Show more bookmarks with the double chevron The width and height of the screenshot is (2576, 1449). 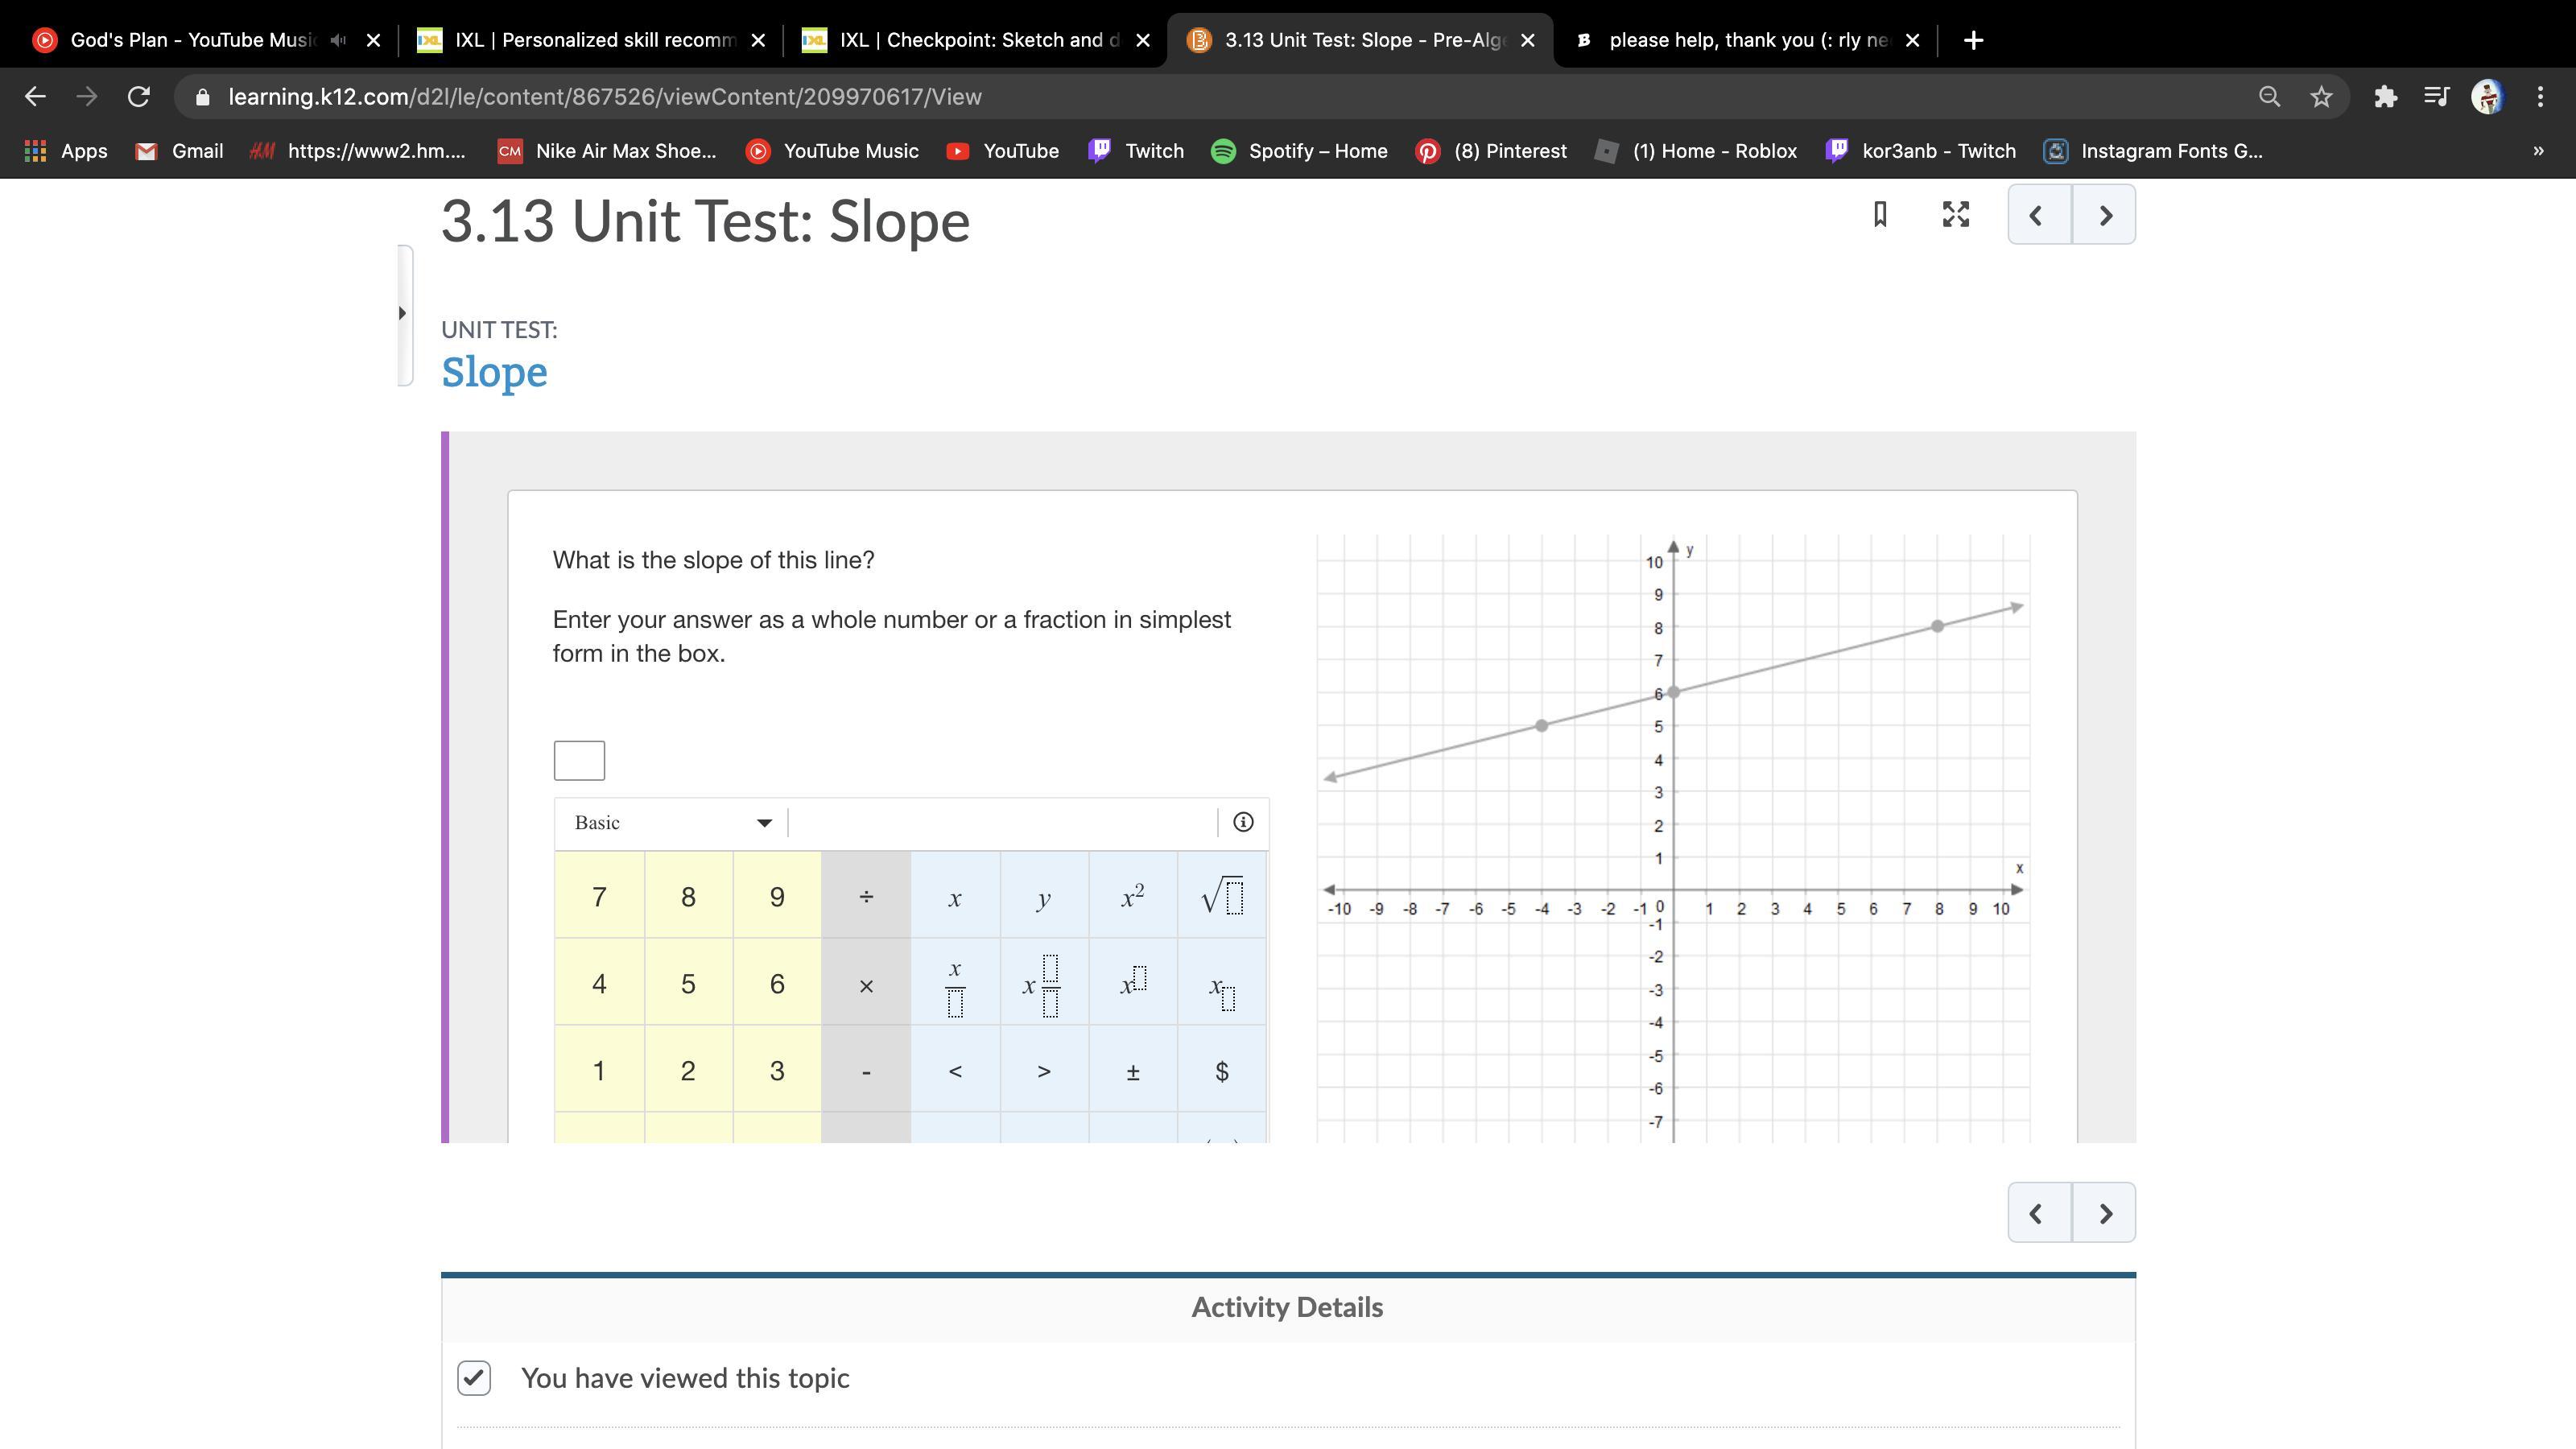(x=2537, y=151)
